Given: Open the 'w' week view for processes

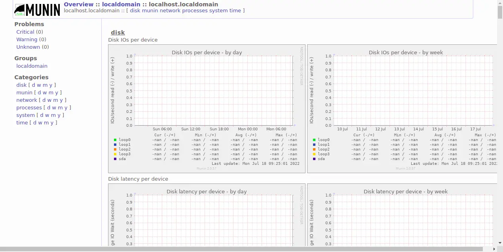Looking at the screenshot, I should 54,107.
